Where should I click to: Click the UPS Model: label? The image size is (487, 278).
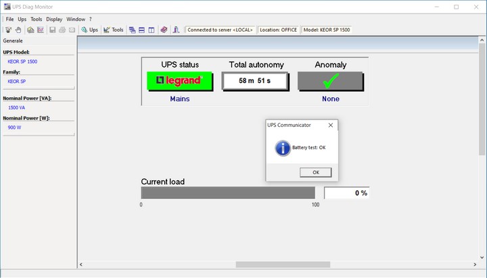(x=16, y=53)
